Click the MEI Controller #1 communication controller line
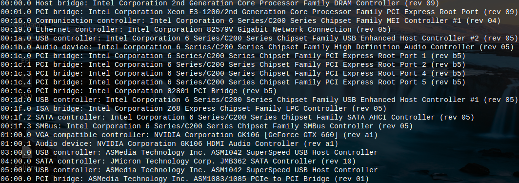The width and height of the screenshot is (519, 183). 251,21
